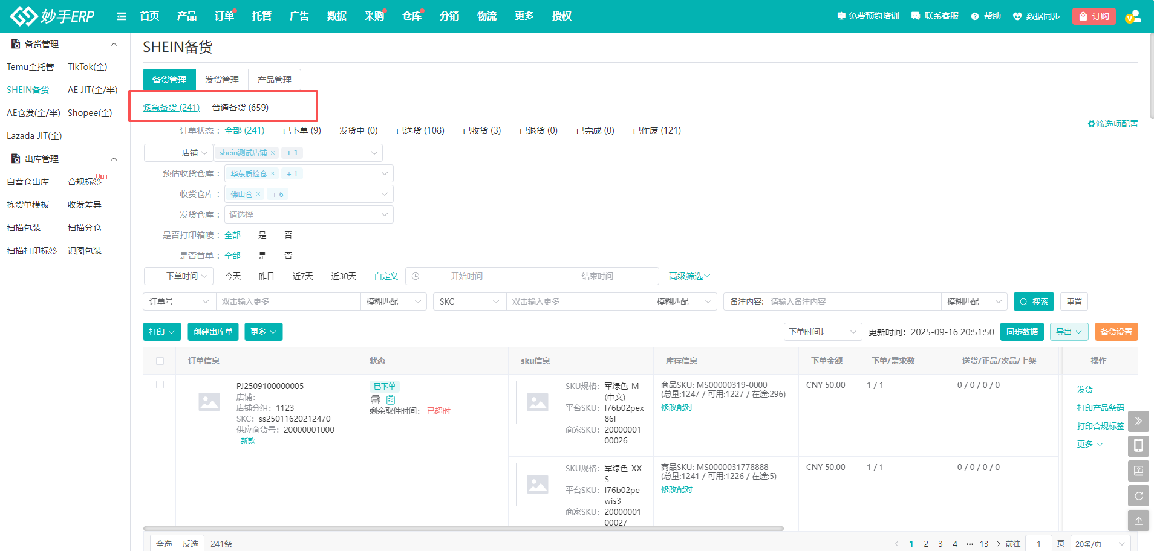This screenshot has height=551, width=1154.
Task: Open the SKC field type dropdown
Action: point(470,301)
